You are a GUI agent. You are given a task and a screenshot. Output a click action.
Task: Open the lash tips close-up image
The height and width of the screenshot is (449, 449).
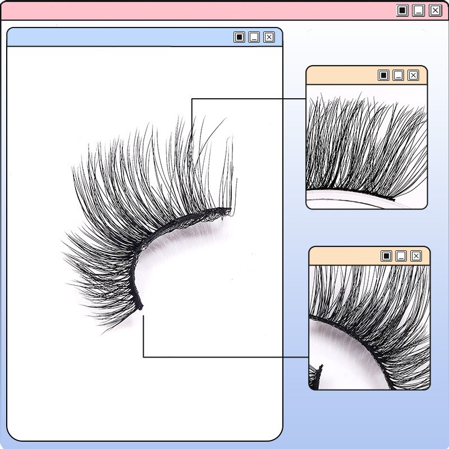[x=366, y=146]
